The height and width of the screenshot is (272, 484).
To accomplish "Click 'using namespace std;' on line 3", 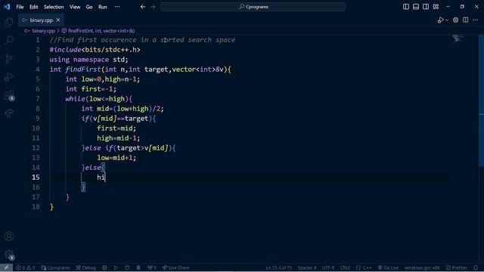I will click(88, 60).
